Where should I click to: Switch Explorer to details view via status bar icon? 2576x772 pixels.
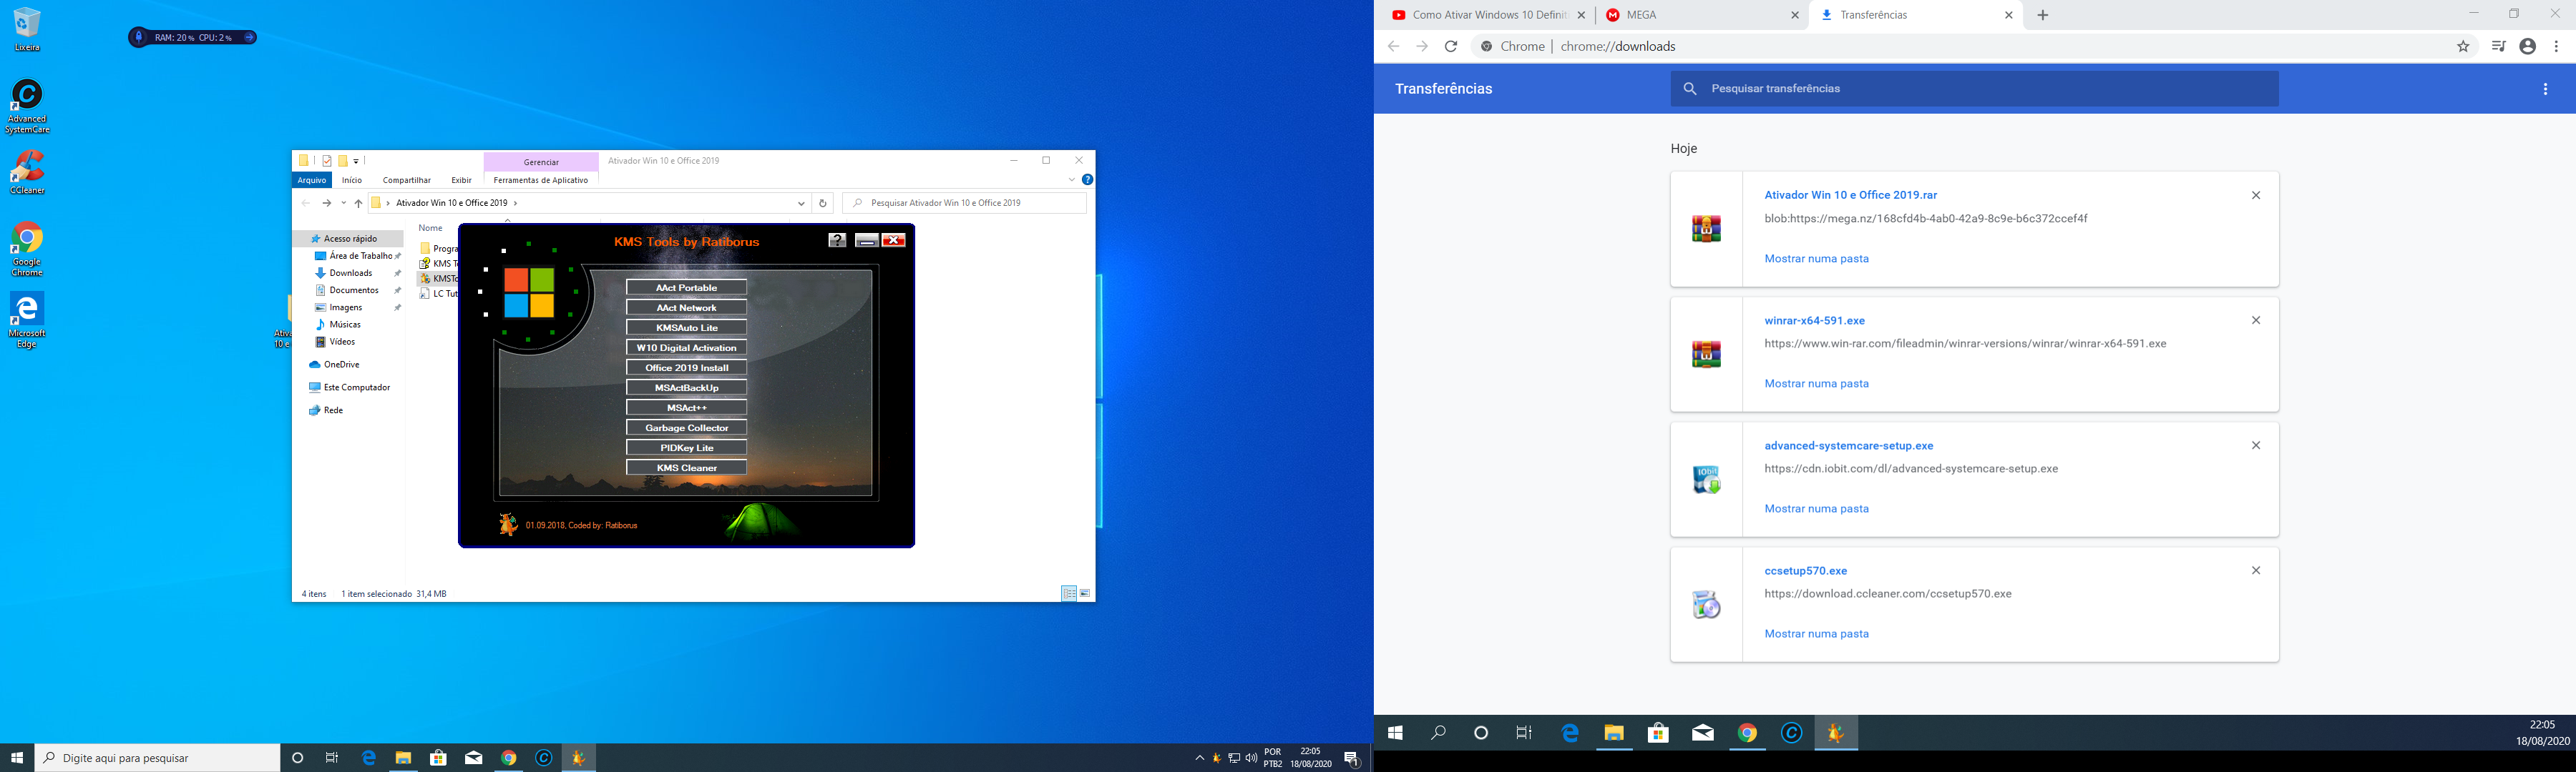(x=1068, y=593)
